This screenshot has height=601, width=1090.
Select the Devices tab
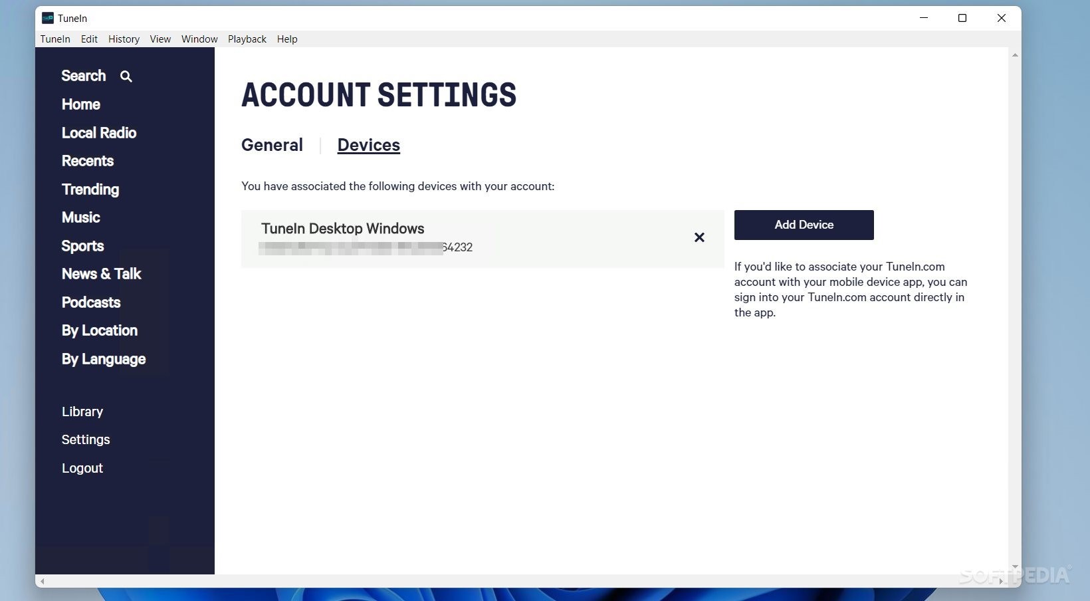pos(369,145)
